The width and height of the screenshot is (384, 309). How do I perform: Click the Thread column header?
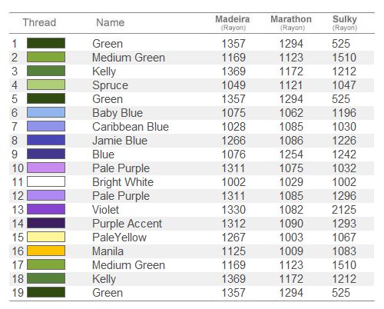pyautogui.click(x=39, y=22)
